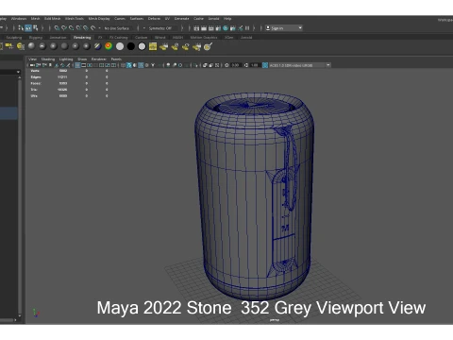453x340 pixels.
Task: Open the viewport Renderer menu
Action: pyautogui.click(x=99, y=59)
